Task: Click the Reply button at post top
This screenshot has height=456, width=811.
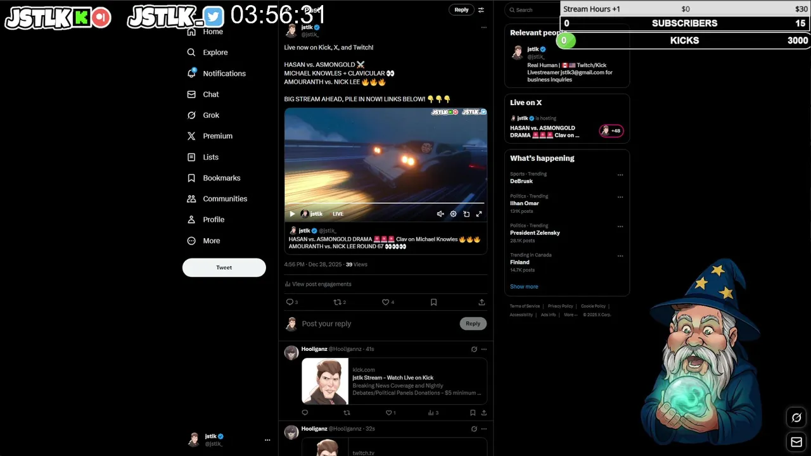Action: click(461, 9)
